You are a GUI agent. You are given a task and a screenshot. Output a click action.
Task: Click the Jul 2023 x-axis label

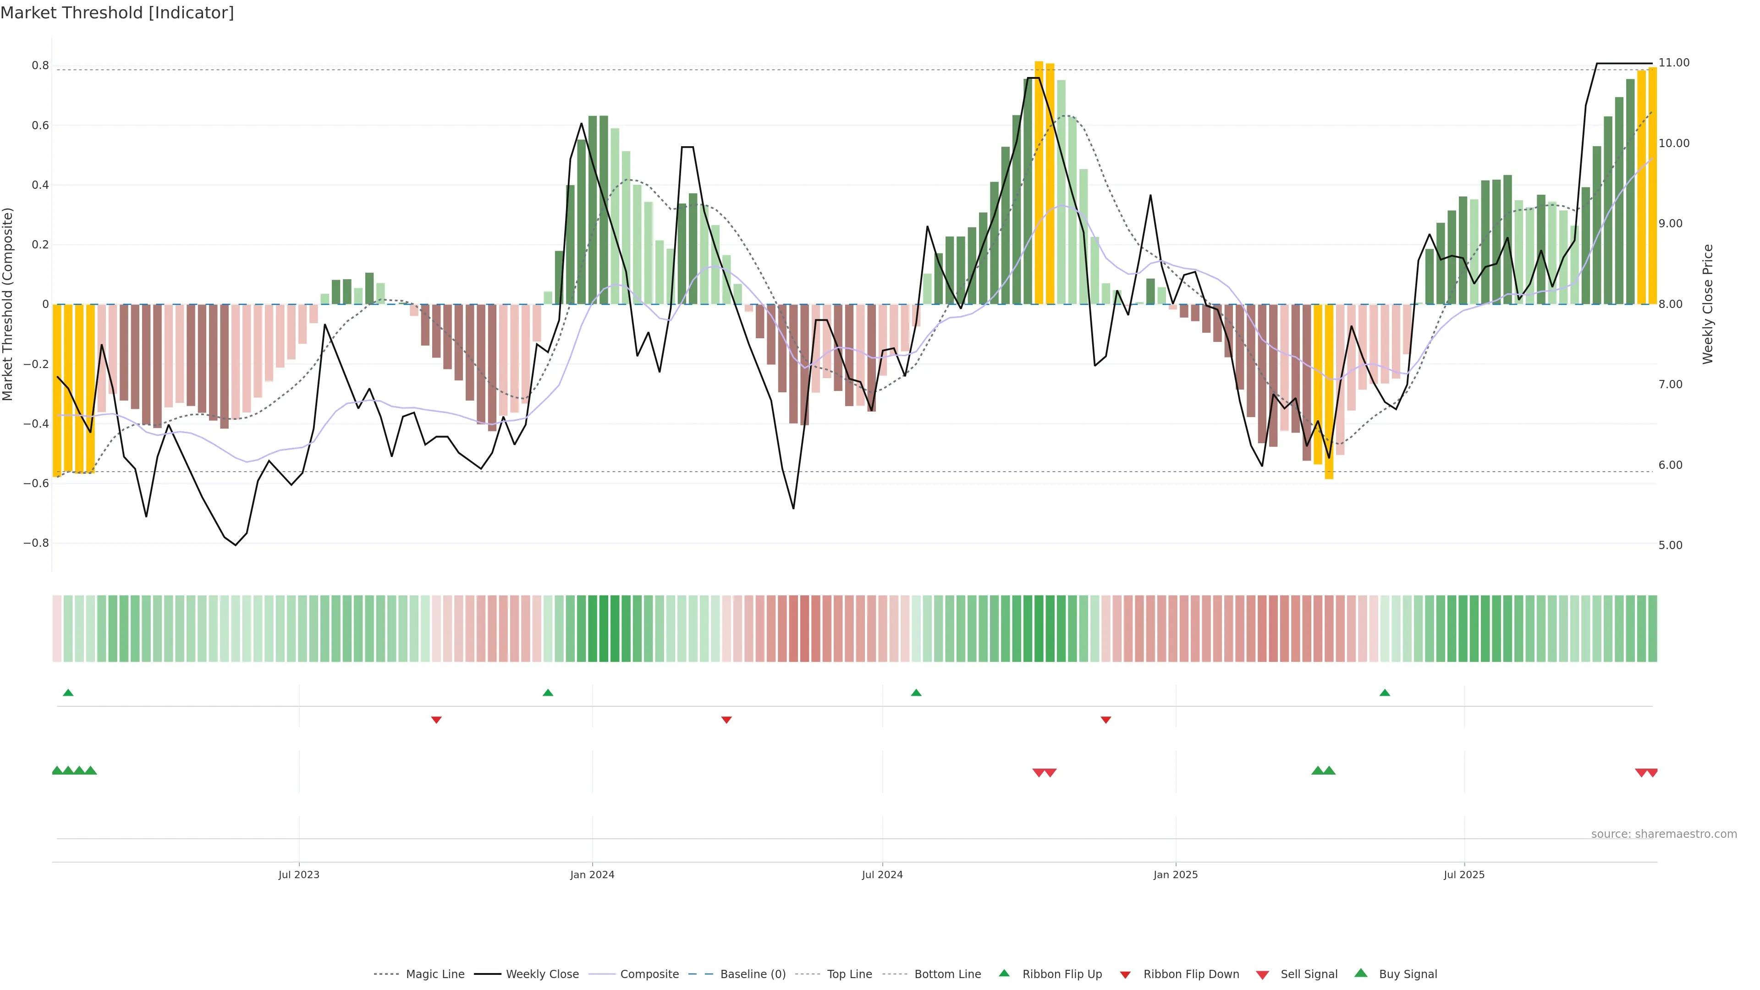pos(298,874)
